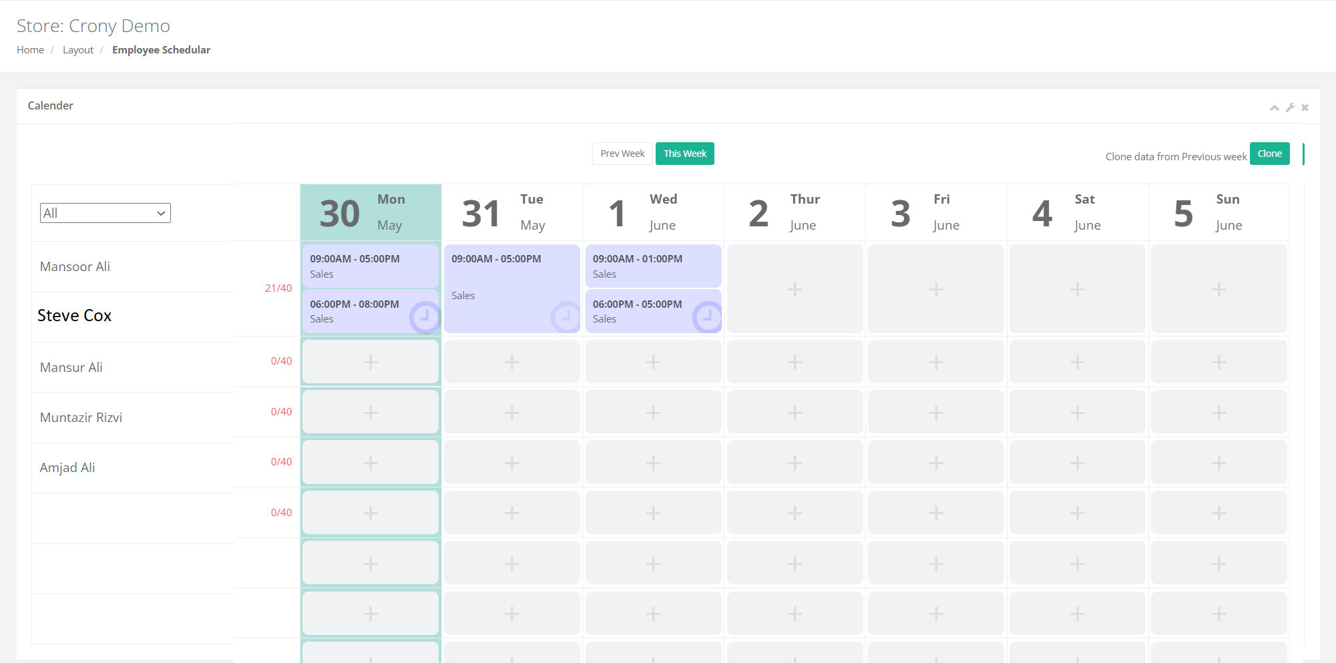This screenshot has height=663, width=1336.
Task: Add a Friday shift for Muntazir Rizvi
Action: click(x=935, y=462)
